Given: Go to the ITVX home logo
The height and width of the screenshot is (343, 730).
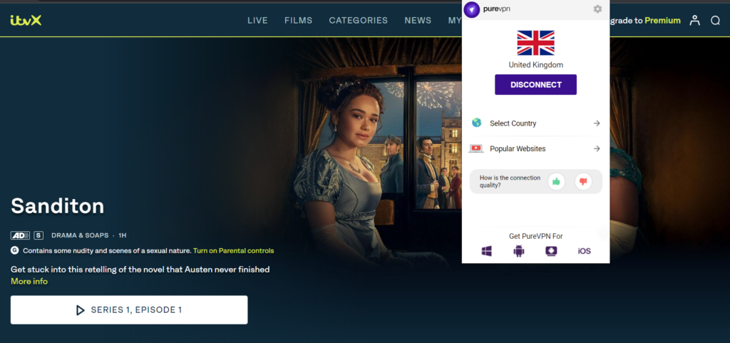Looking at the screenshot, I should click(26, 21).
